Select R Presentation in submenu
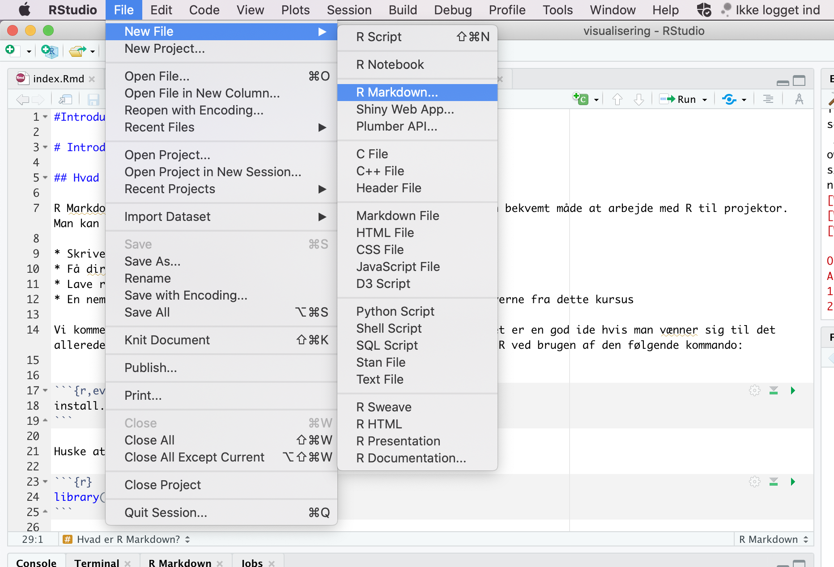834x567 pixels. (x=417, y=441)
